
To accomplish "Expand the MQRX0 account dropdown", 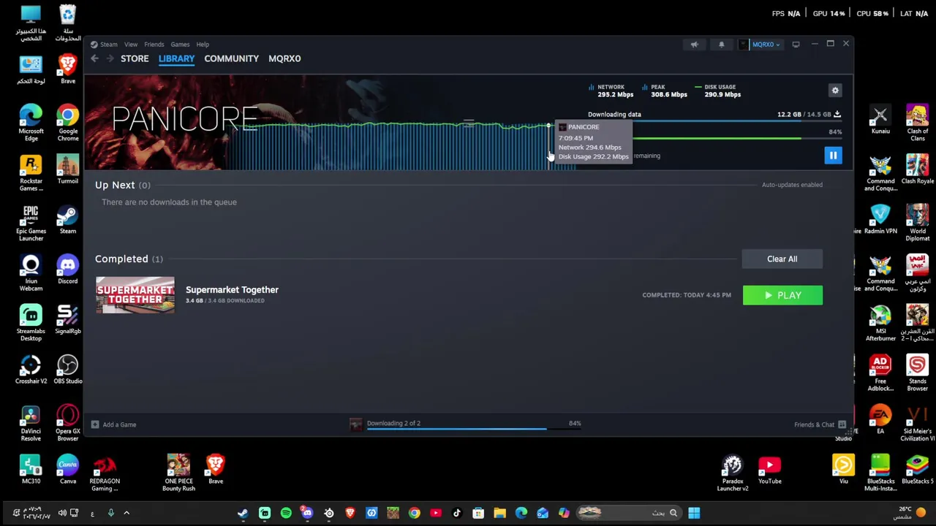I will click(766, 45).
